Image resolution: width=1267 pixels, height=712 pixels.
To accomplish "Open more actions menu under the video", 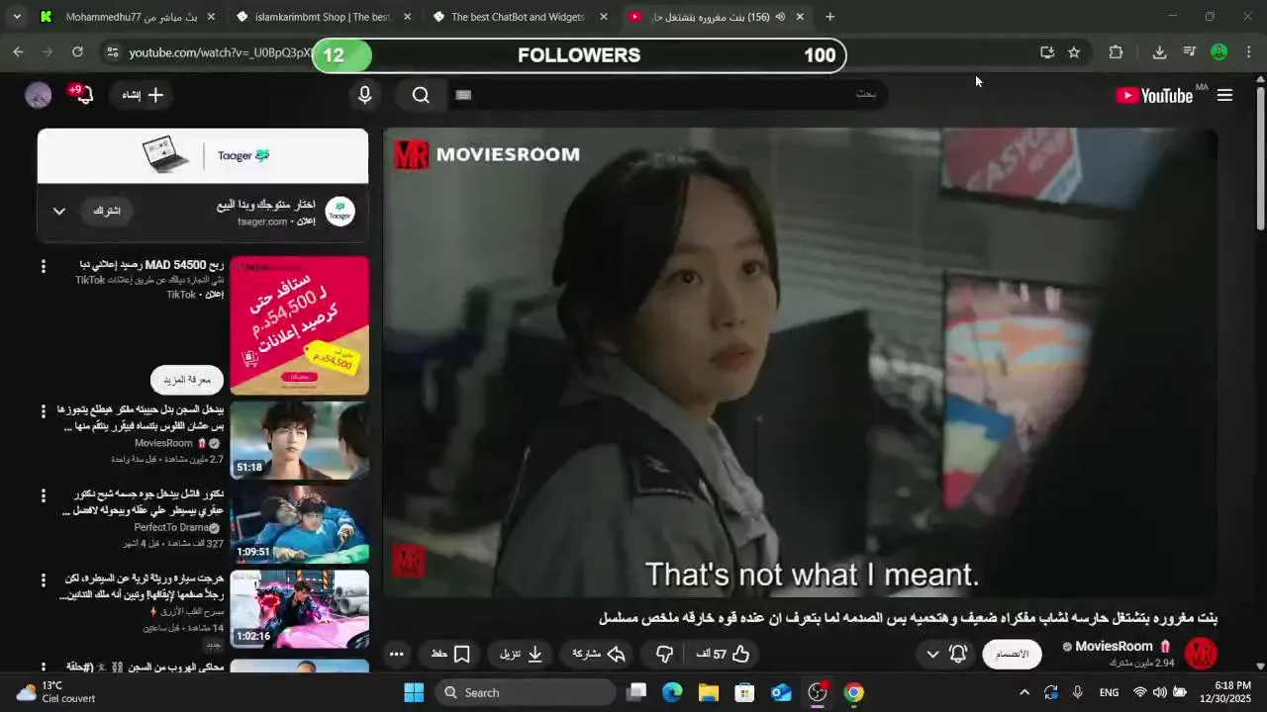I will pos(397,654).
